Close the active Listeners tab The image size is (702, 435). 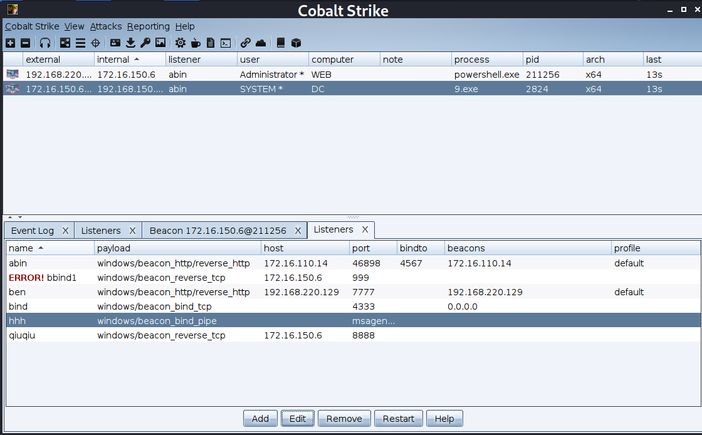click(365, 229)
